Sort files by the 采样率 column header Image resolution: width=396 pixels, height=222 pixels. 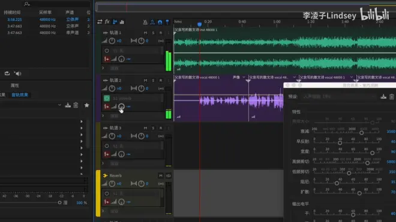coord(45,13)
